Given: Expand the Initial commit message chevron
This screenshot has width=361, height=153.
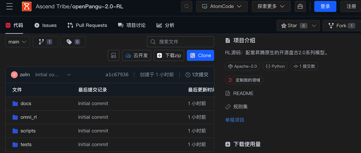Looking at the screenshot, I should [x=69, y=75].
